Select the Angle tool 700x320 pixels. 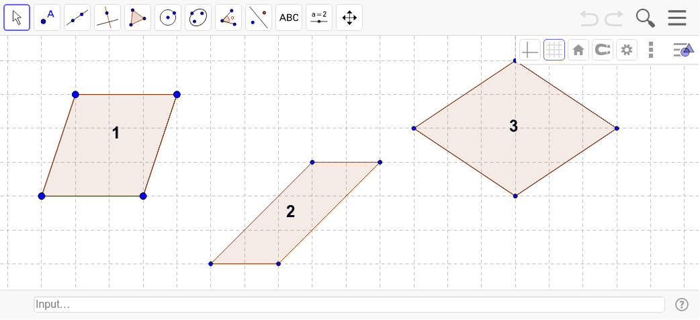[x=228, y=17]
